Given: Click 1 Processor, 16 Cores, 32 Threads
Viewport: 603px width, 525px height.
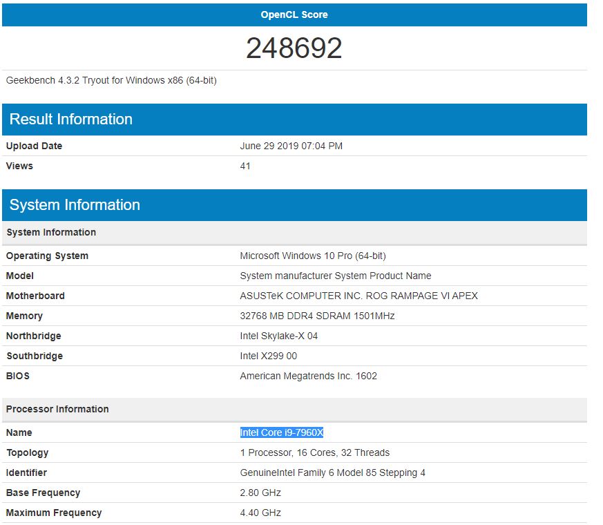Looking at the screenshot, I should pyautogui.click(x=314, y=452).
